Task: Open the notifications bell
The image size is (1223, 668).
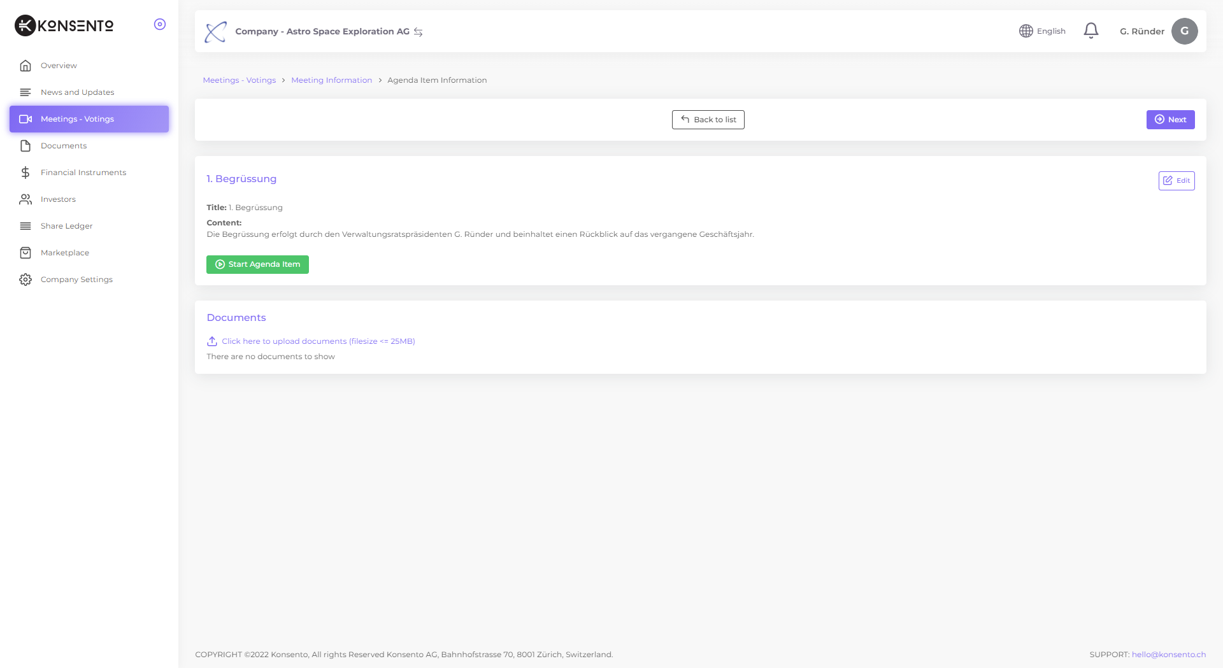Action: point(1091,31)
